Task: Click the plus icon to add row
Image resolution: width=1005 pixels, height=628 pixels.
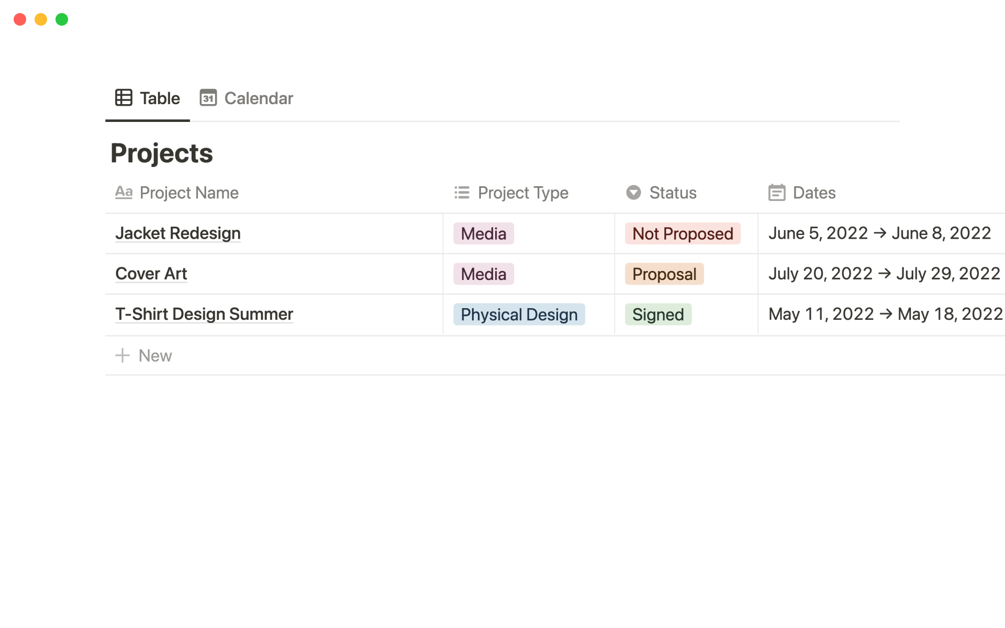Action: click(122, 355)
